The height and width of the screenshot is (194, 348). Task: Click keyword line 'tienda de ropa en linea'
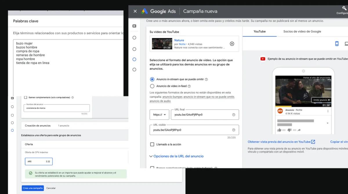pos(33,63)
